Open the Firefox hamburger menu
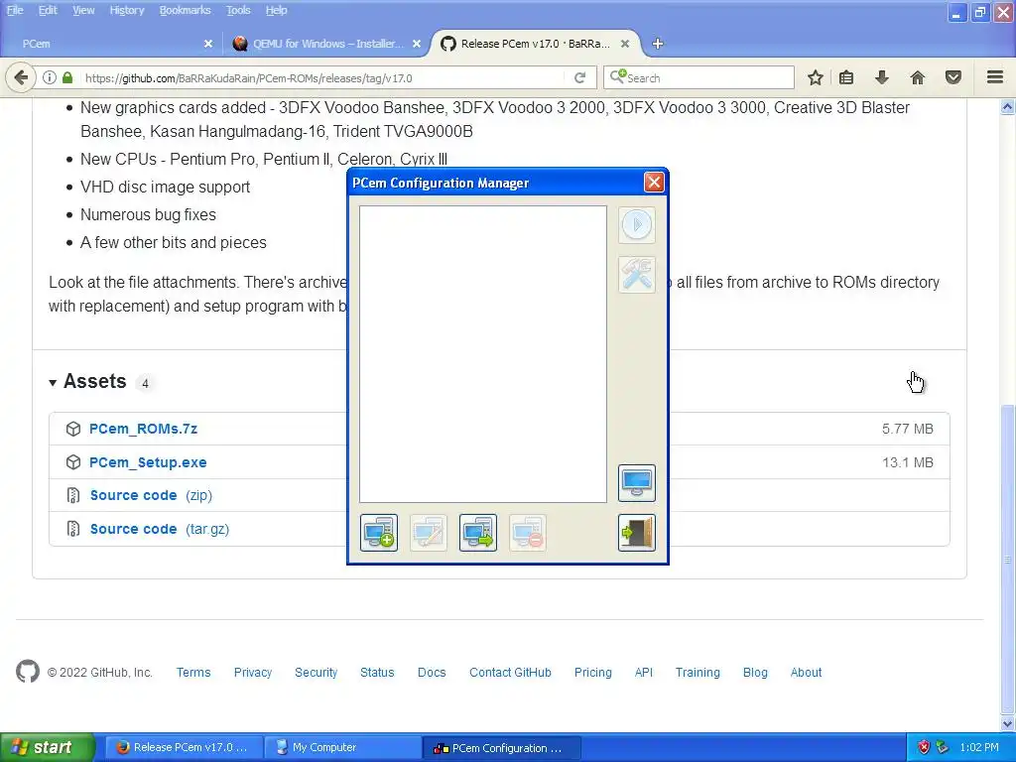This screenshot has width=1016, height=762. pos(995,77)
